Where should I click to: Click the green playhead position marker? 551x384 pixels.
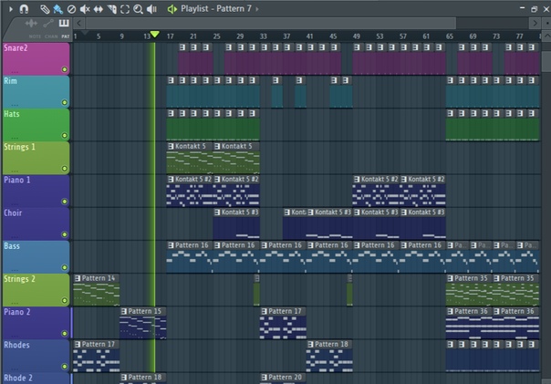coord(154,35)
